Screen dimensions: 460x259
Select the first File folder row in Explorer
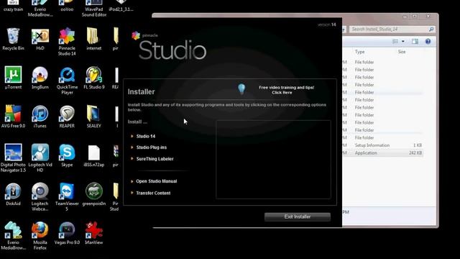click(382, 63)
